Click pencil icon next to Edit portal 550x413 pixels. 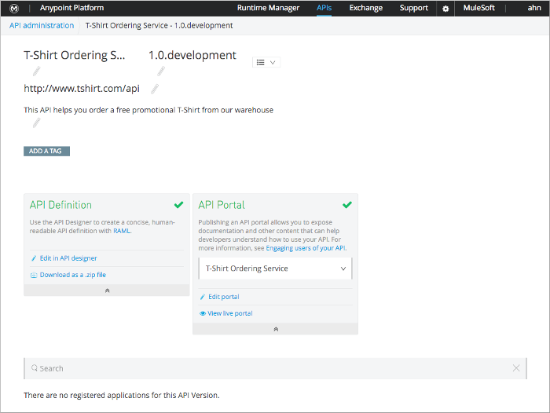203,297
